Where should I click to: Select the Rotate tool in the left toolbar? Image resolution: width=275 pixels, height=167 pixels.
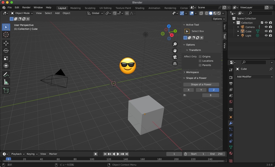pyautogui.click(x=6, y=50)
